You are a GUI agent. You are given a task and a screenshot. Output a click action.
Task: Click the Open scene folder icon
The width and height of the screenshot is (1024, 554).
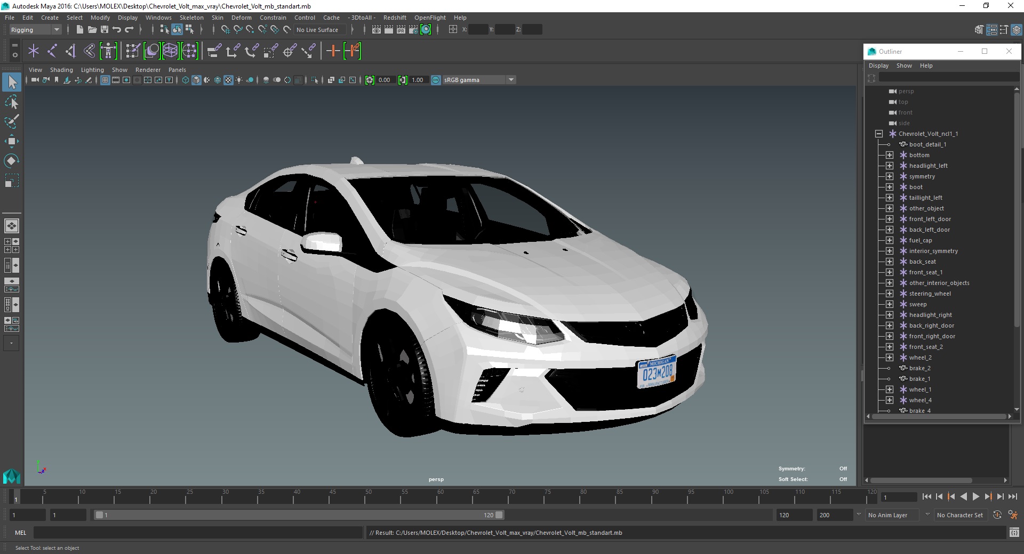[92, 30]
